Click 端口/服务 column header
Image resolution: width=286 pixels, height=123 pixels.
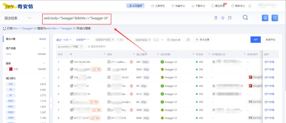coord(142,54)
